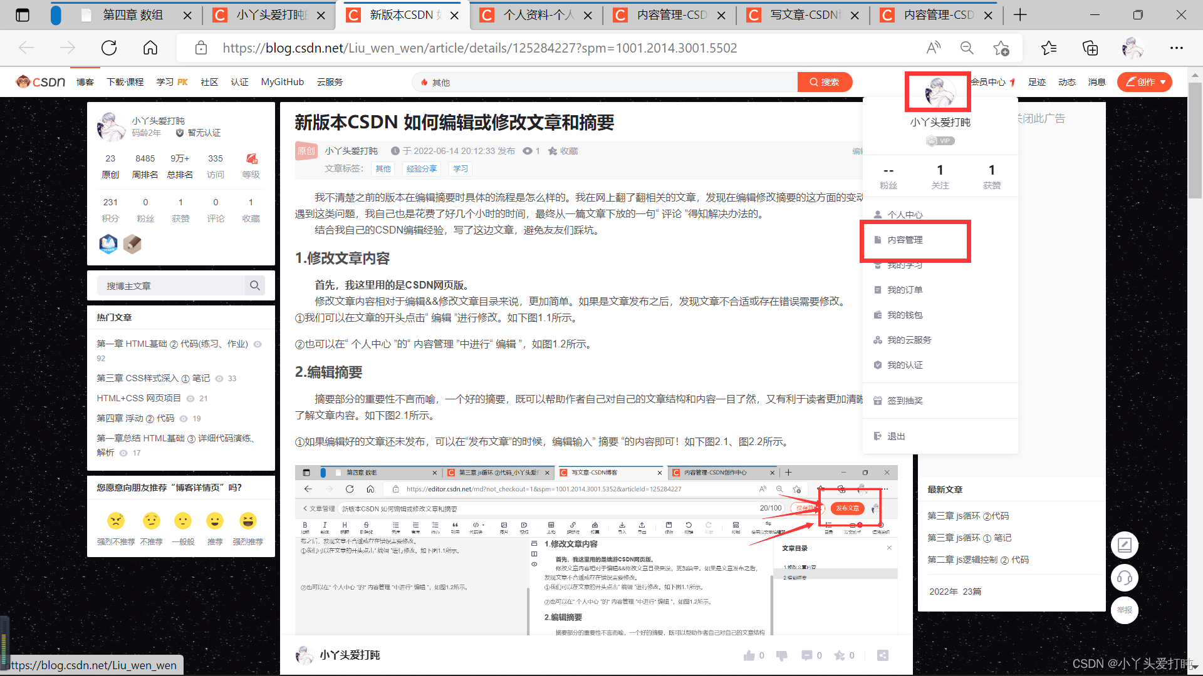Image resolution: width=1203 pixels, height=676 pixels.
Task: Click the blog search magnifier icon
Action: tap(254, 285)
